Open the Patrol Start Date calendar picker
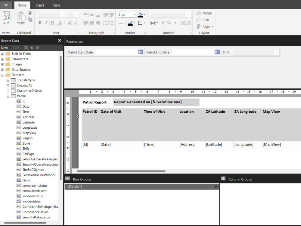The height and width of the screenshot is (226, 301). [140, 52]
